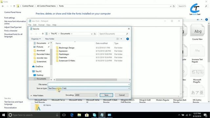Select Pictures in navigation pane
The height and width of the screenshot is (118, 210).
pyautogui.click(x=40, y=47)
